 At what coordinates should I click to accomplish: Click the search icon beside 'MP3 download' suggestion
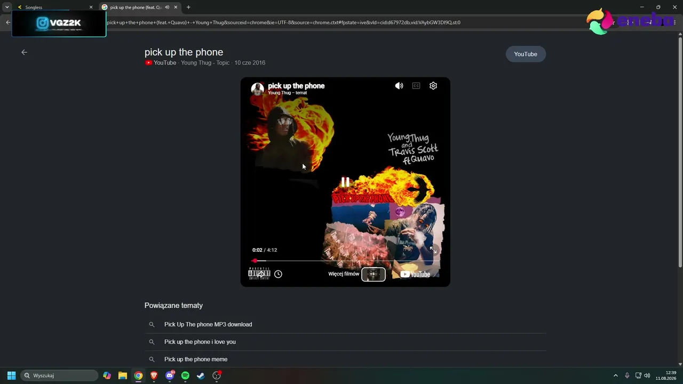pyautogui.click(x=152, y=324)
